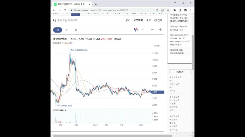
Task: Click help icon beside 추정PER EPS
Action: point(184,38)
